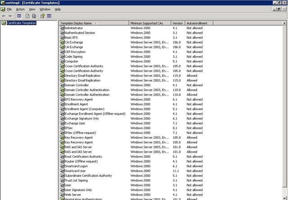Click the EFS Recovery Agent template icon
This screenshot has width=288, height=200.
pyautogui.click(x=62, y=99)
